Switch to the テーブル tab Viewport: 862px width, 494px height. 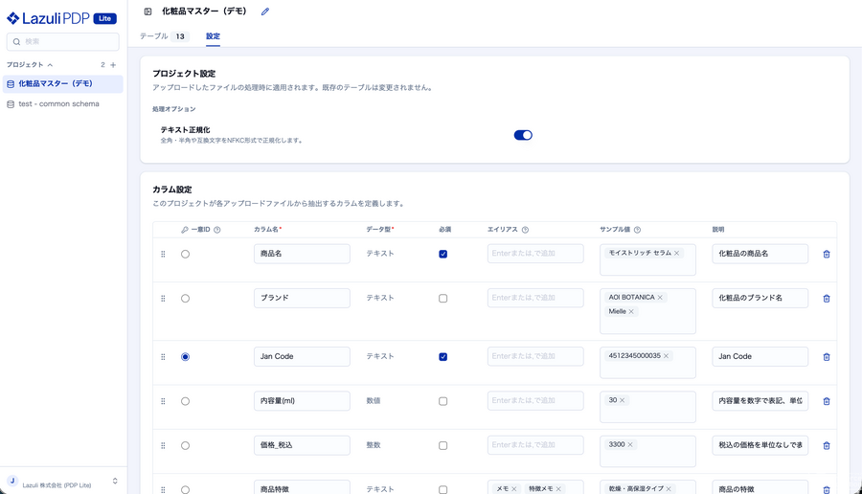tap(164, 36)
